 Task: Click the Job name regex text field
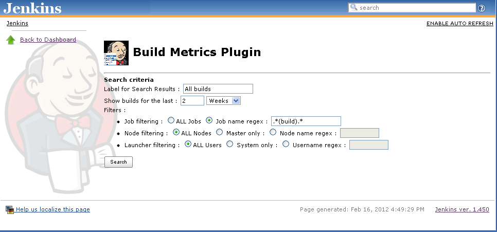(x=306, y=121)
